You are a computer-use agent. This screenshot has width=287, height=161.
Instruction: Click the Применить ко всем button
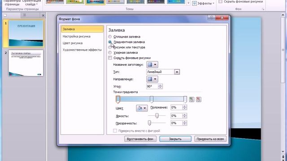click(x=210, y=139)
